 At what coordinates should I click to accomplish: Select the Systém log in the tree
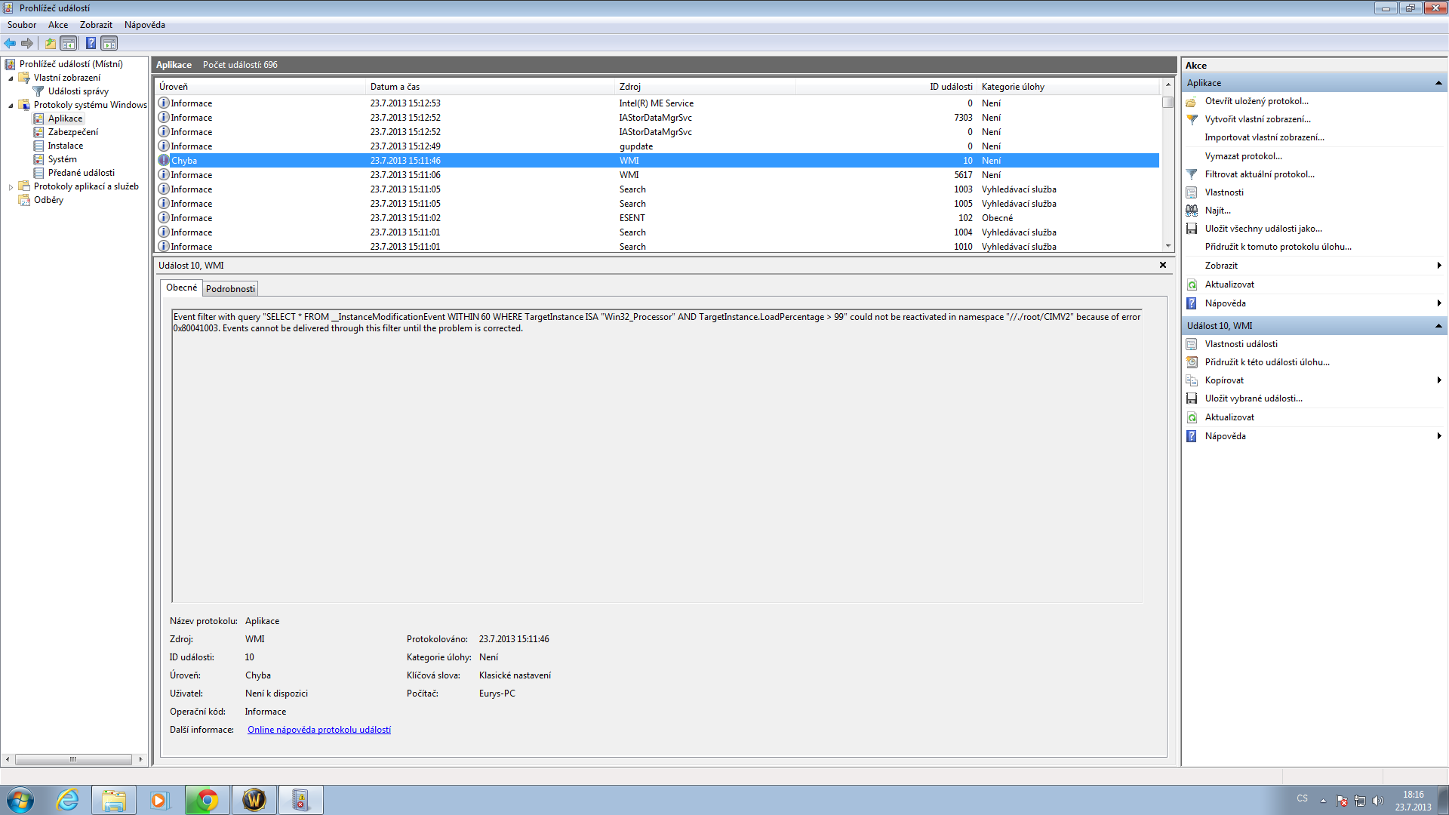(62, 159)
